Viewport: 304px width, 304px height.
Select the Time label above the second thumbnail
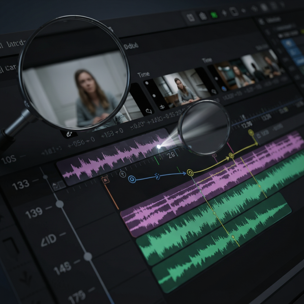[207, 60]
